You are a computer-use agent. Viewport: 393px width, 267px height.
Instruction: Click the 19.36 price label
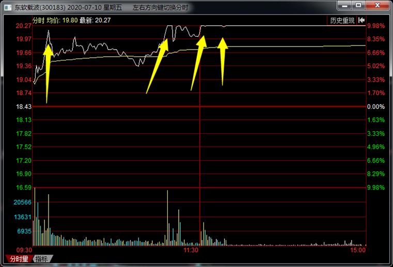pyautogui.click(x=24, y=66)
